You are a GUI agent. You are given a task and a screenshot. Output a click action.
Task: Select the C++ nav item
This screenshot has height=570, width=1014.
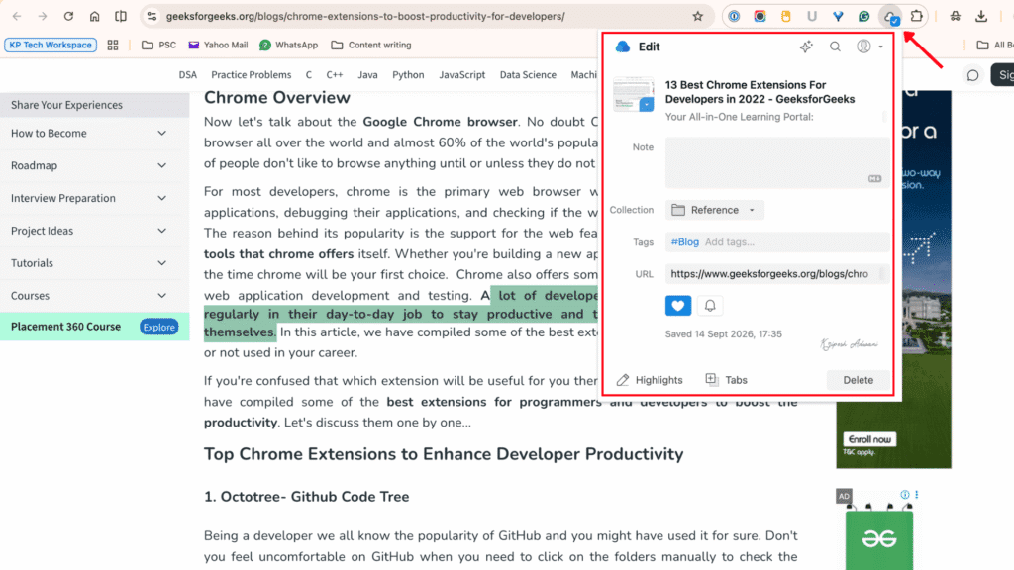click(x=335, y=75)
